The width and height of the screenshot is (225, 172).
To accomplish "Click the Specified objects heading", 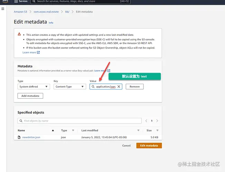I will tap(31, 112).
